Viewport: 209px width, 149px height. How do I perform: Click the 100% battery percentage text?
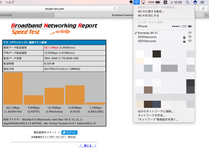coord(151,2)
